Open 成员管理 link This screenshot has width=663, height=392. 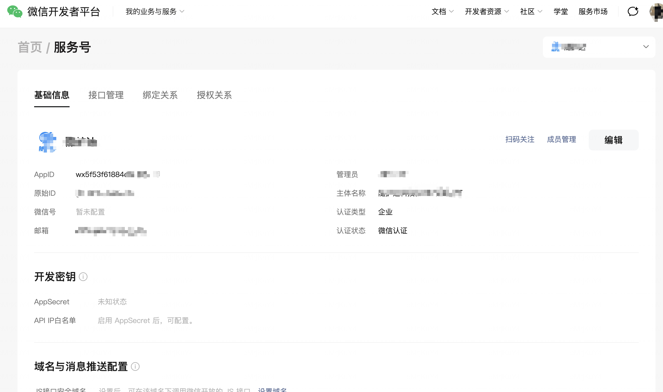[561, 140]
